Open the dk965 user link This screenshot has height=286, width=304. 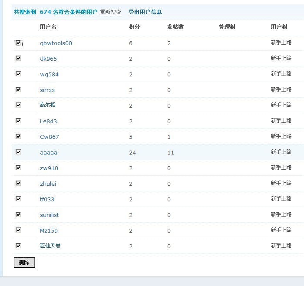[48, 59]
